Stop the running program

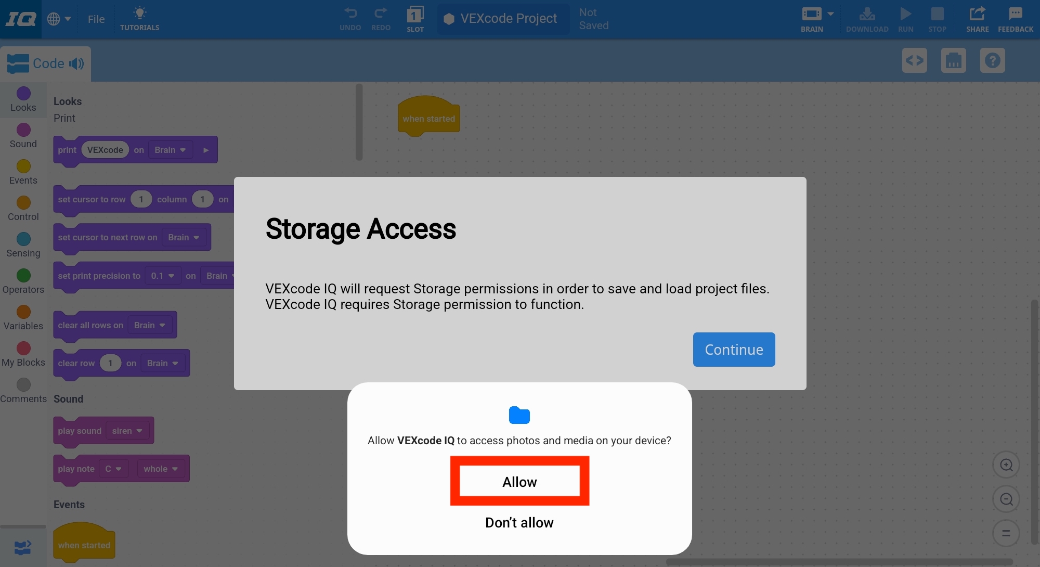(x=938, y=19)
